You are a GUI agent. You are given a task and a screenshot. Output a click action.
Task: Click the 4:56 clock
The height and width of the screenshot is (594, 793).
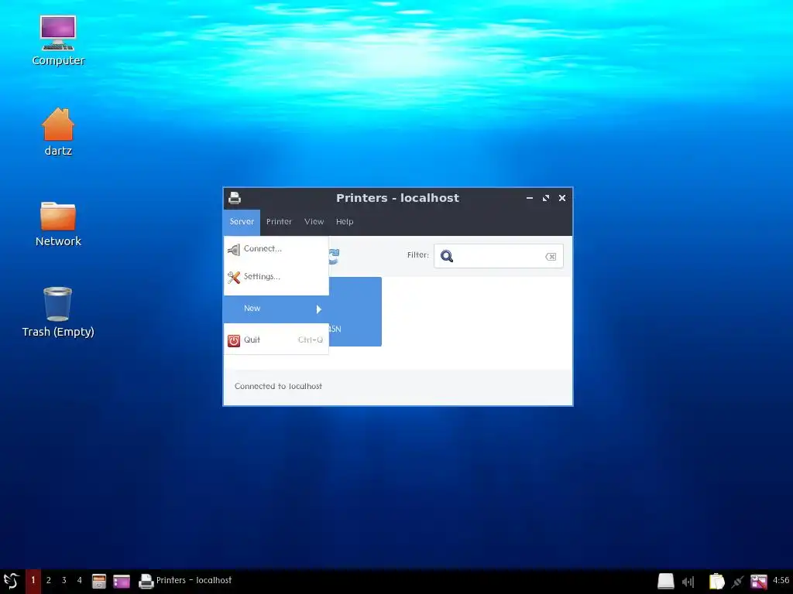click(781, 580)
